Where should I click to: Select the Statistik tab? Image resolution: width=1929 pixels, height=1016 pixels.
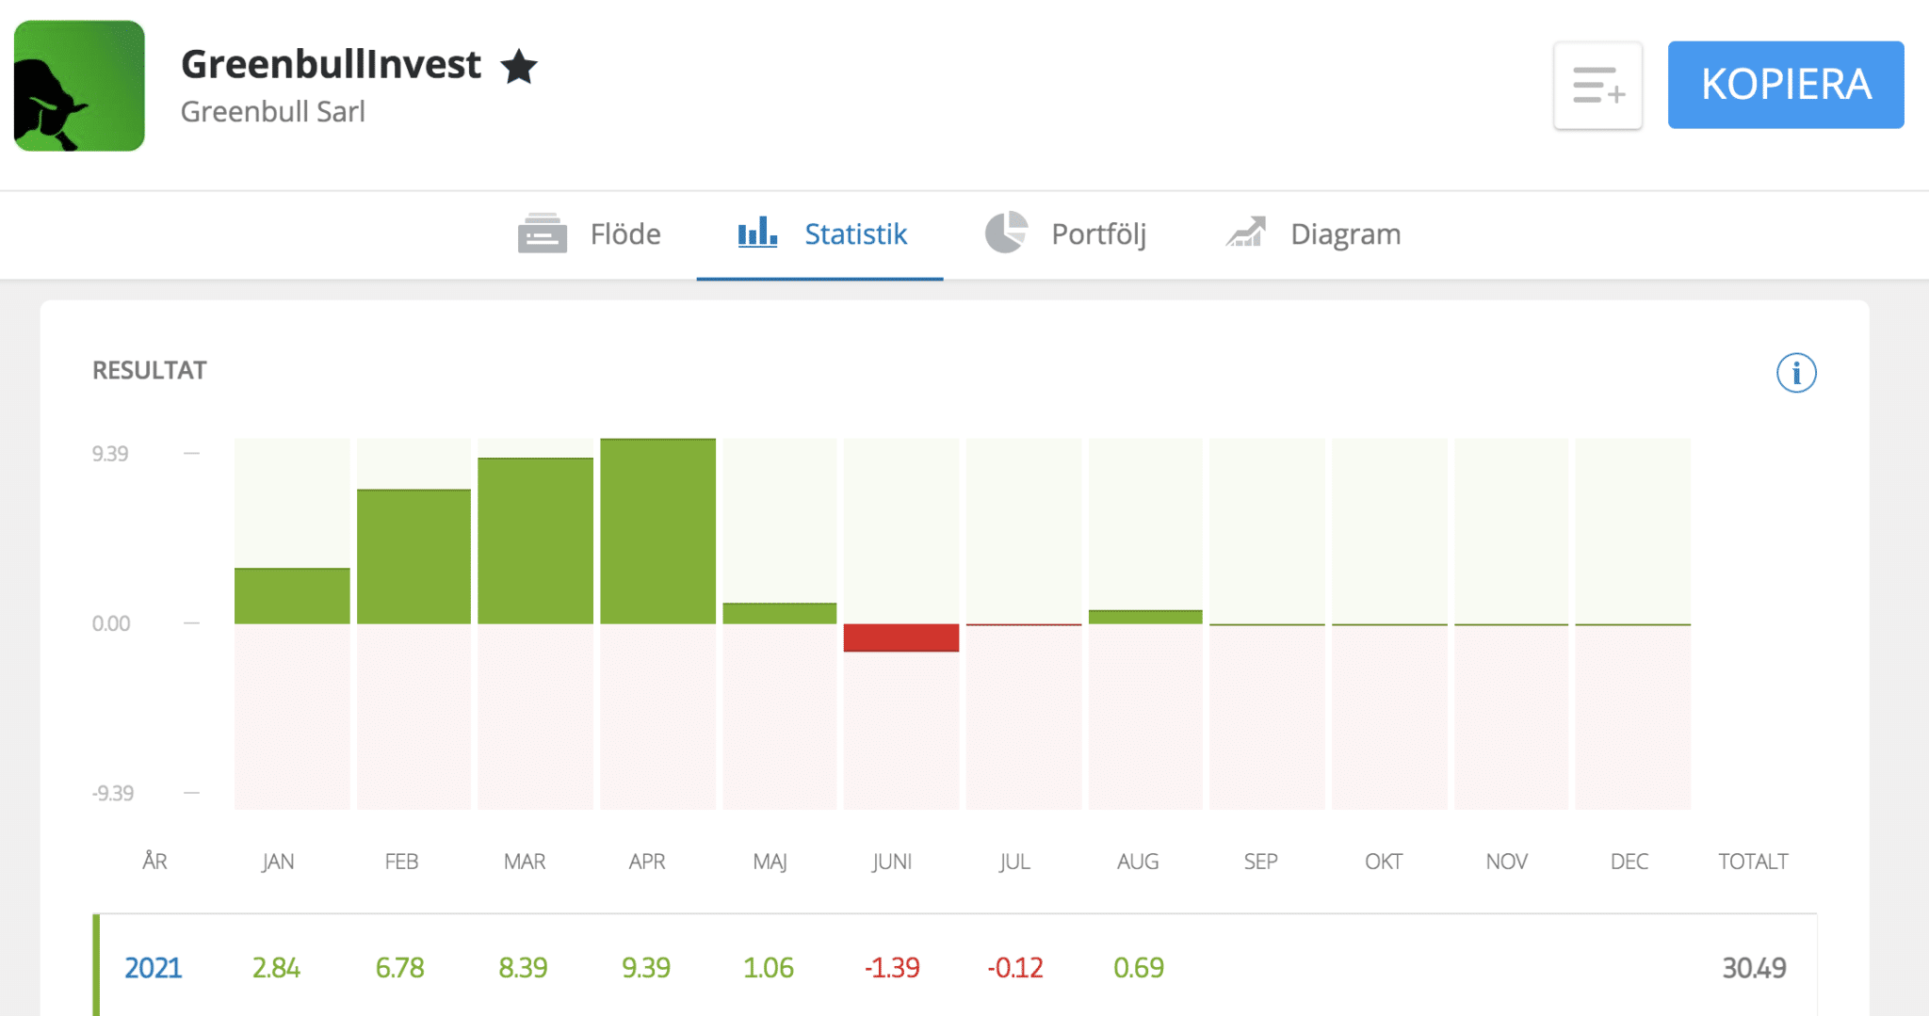pos(854,234)
